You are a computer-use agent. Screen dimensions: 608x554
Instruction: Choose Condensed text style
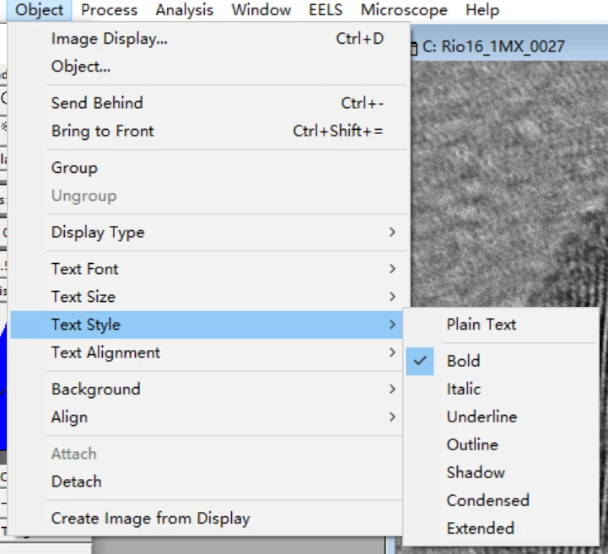click(487, 500)
